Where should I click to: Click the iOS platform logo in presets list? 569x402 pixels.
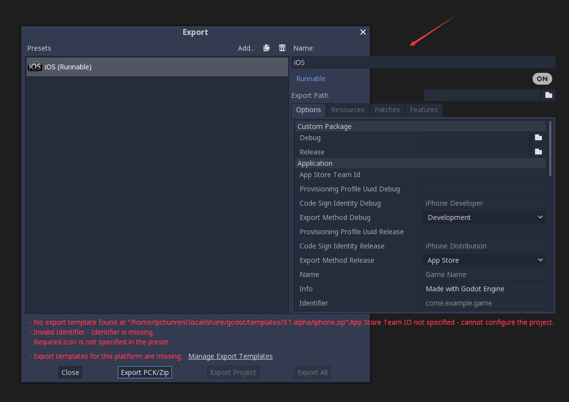coord(34,66)
